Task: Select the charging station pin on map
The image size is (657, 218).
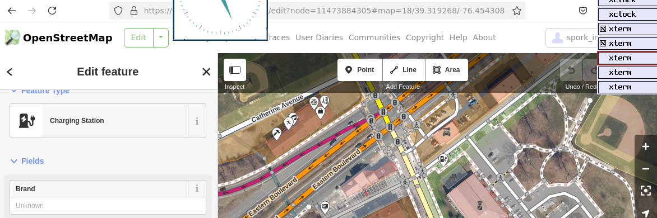Action: [443, 159]
